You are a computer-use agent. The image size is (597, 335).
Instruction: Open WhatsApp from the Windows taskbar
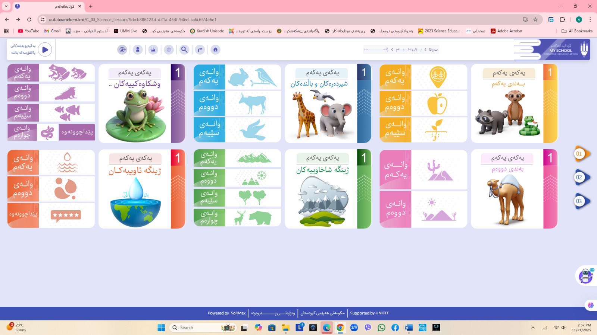click(x=381, y=328)
